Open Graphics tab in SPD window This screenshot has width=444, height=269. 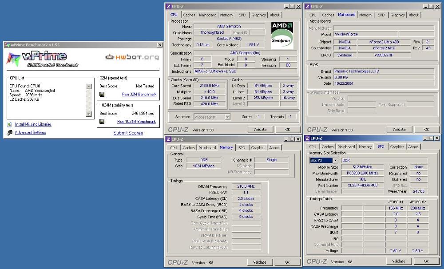tap(397, 146)
